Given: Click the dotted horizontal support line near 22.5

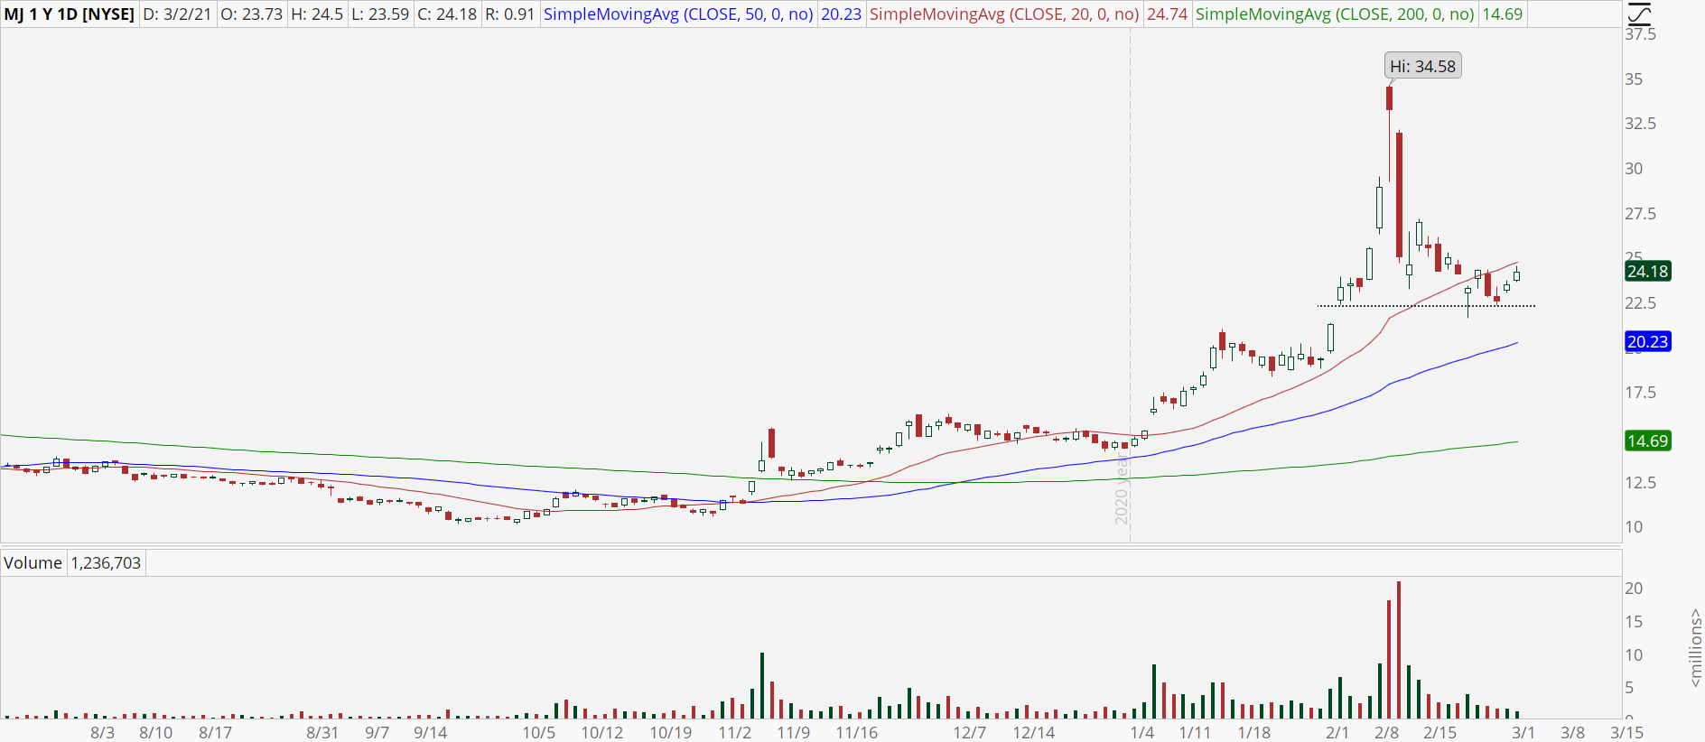Looking at the screenshot, I should click(x=1426, y=306).
